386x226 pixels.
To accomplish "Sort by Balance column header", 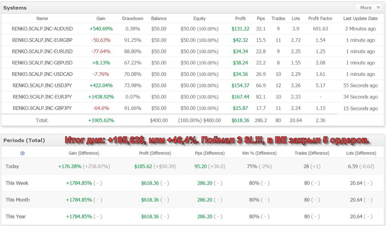I will pos(159,18).
